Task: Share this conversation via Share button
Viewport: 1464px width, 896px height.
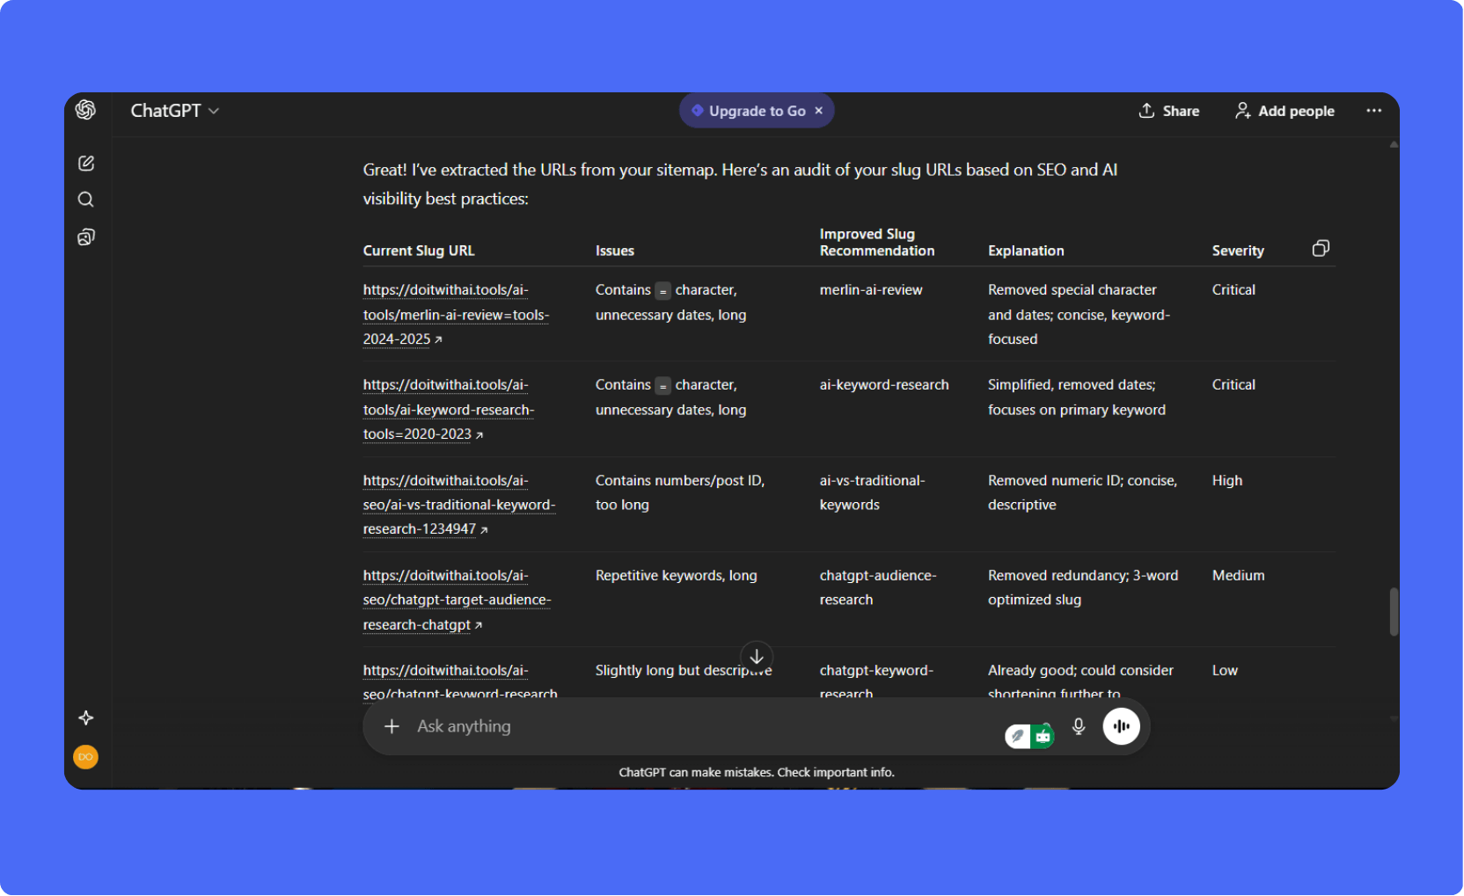Action: (1169, 111)
